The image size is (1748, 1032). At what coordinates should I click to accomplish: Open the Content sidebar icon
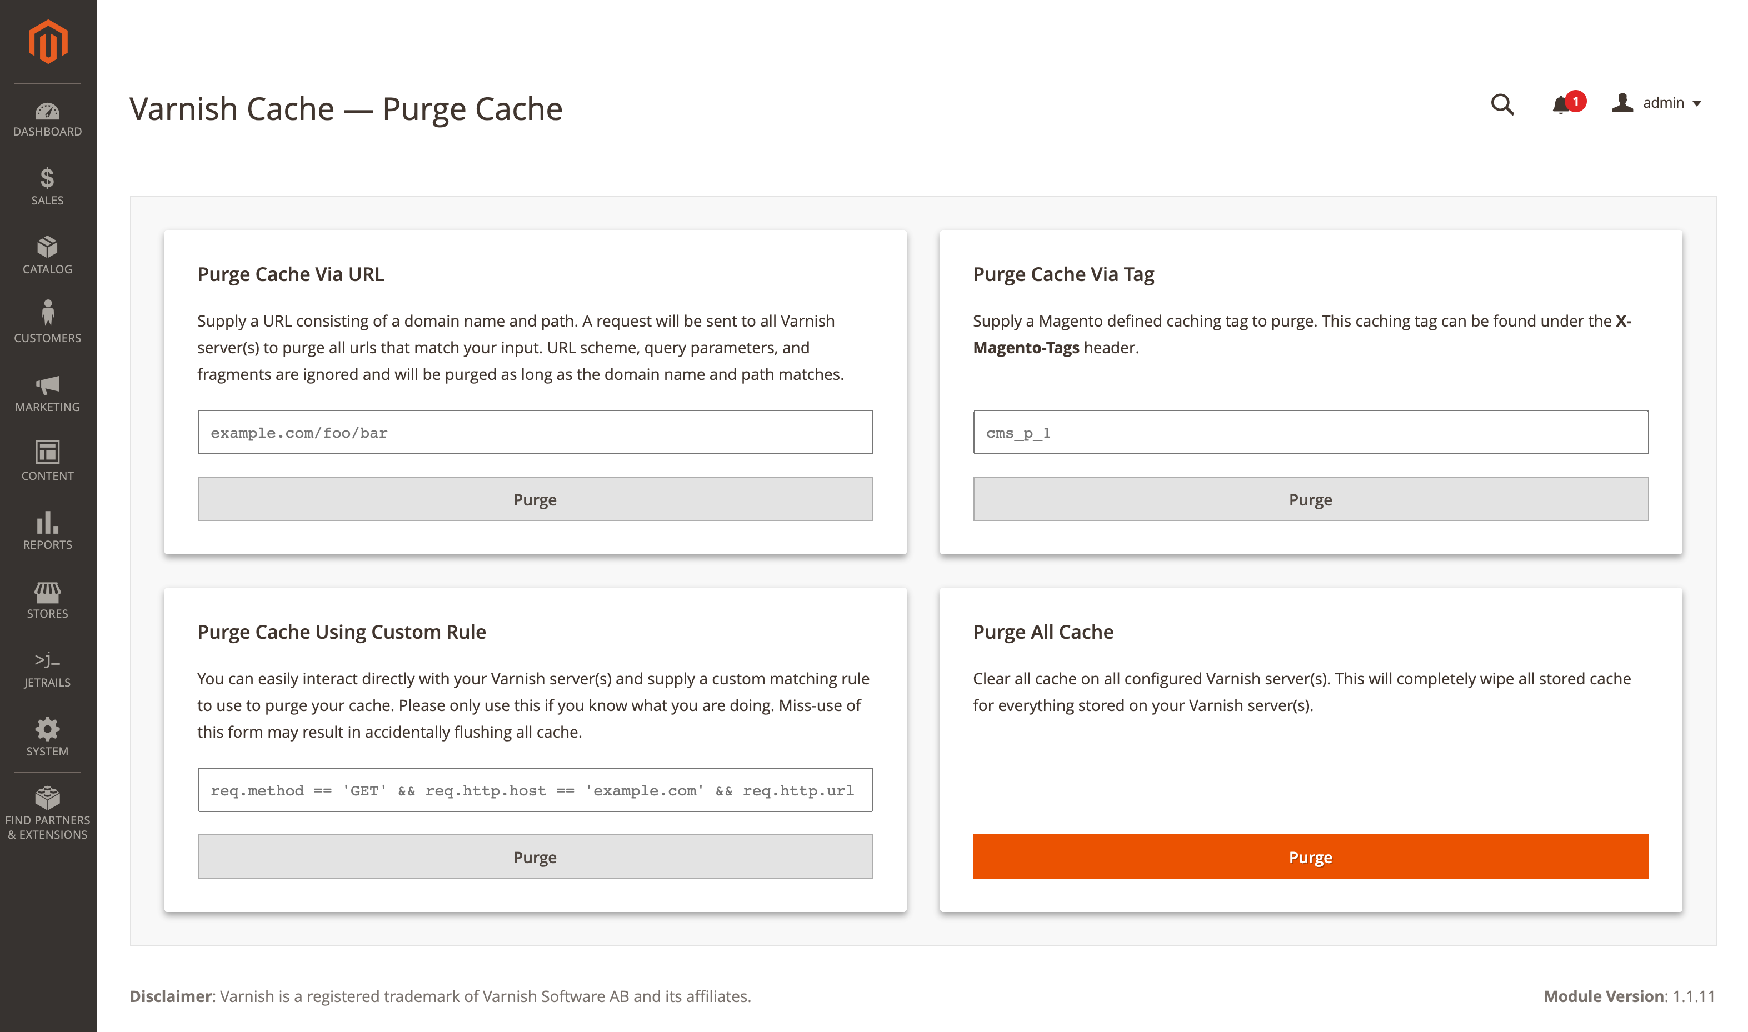coord(47,452)
